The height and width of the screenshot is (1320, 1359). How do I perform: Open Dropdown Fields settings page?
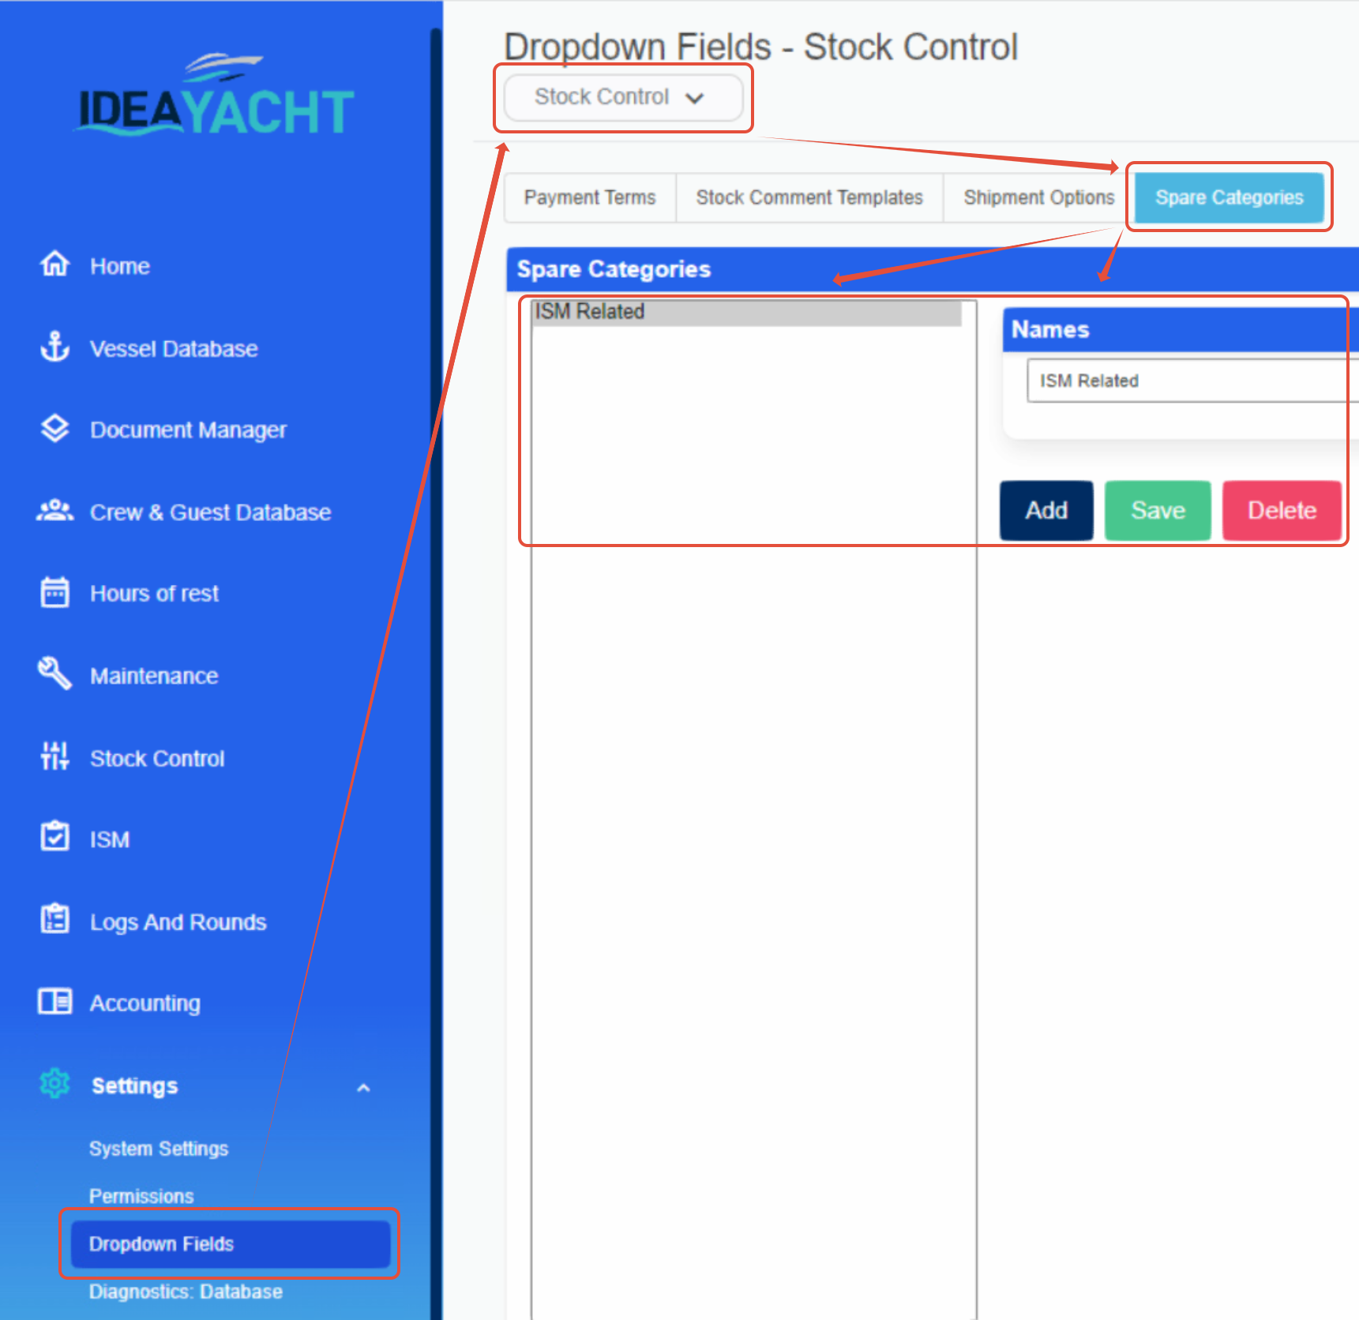tap(228, 1244)
